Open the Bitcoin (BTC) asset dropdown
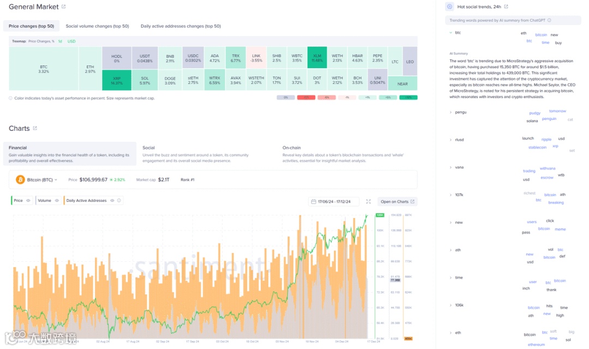This screenshot has height=349, width=589. pos(42,180)
